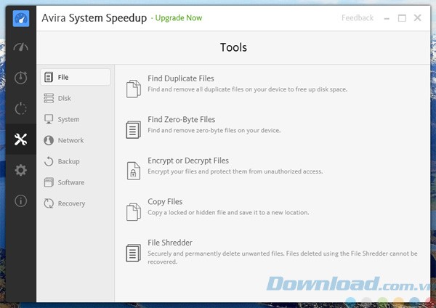Minimize the Avira System Speedup window
This screenshot has height=308, width=436.
(387, 19)
